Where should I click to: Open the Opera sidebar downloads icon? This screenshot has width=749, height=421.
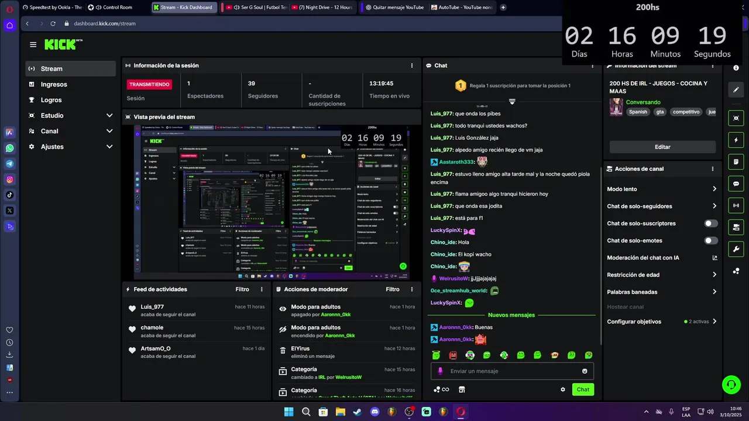tap(9, 355)
